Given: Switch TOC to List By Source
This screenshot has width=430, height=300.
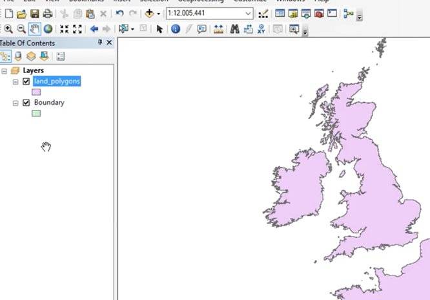Looking at the screenshot, I should (x=18, y=56).
